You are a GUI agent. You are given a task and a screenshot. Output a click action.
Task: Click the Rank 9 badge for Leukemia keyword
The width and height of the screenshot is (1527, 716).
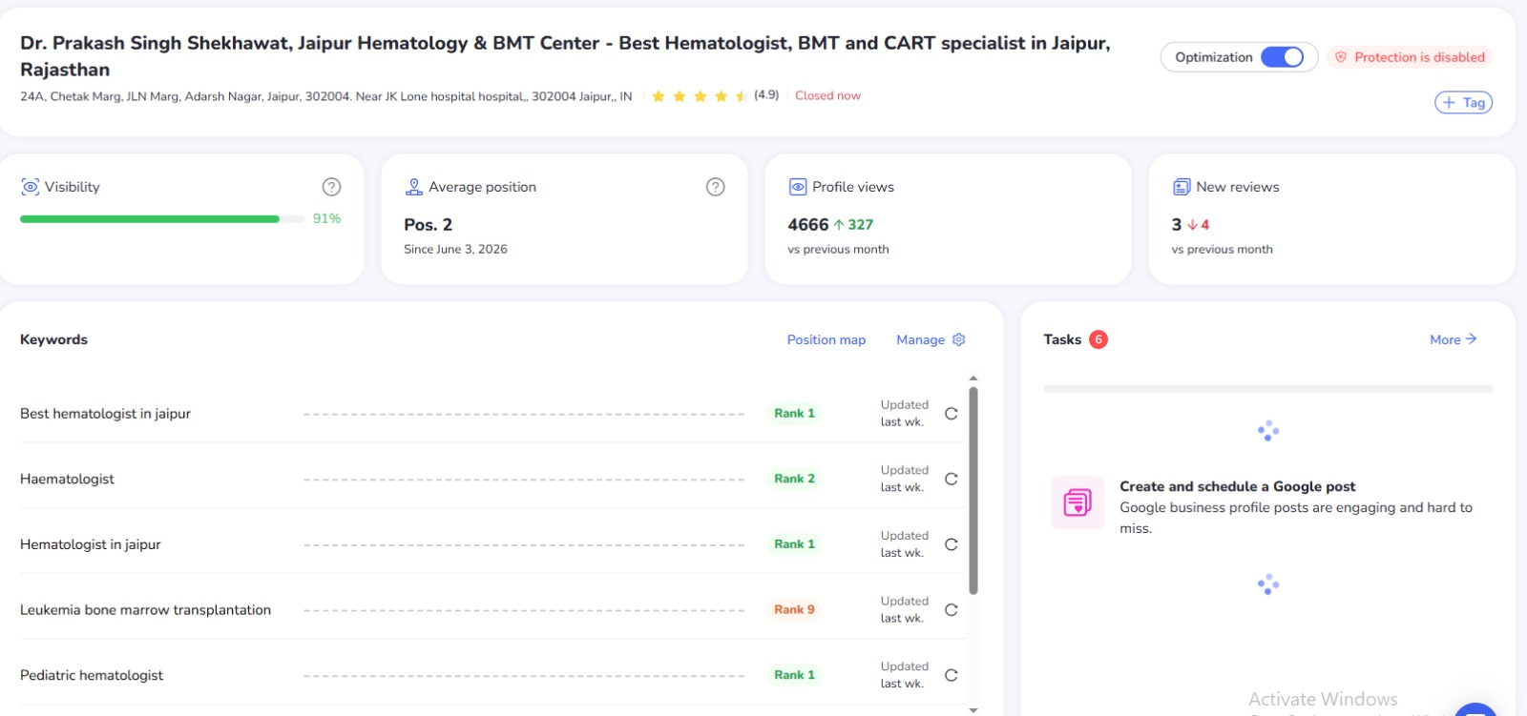[x=794, y=610]
